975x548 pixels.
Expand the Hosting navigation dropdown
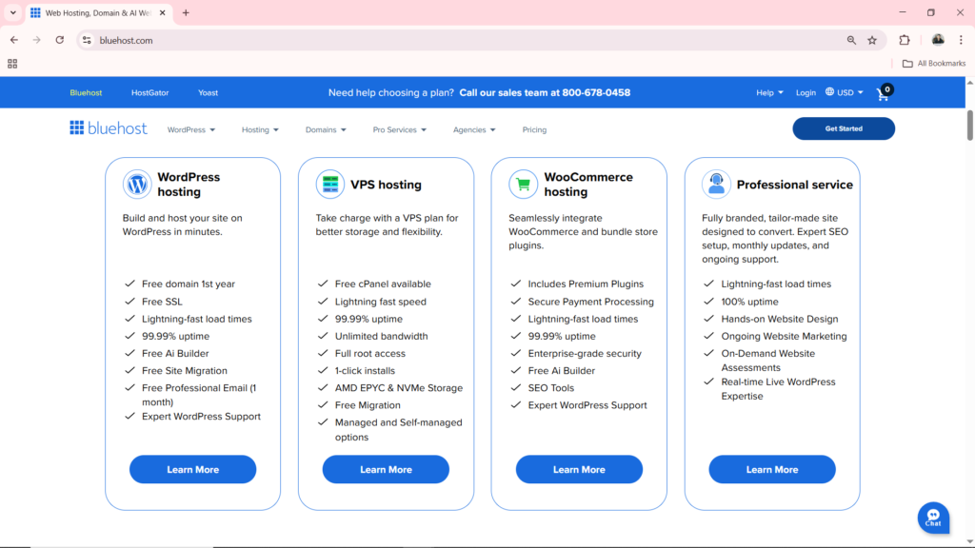(259, 129)
